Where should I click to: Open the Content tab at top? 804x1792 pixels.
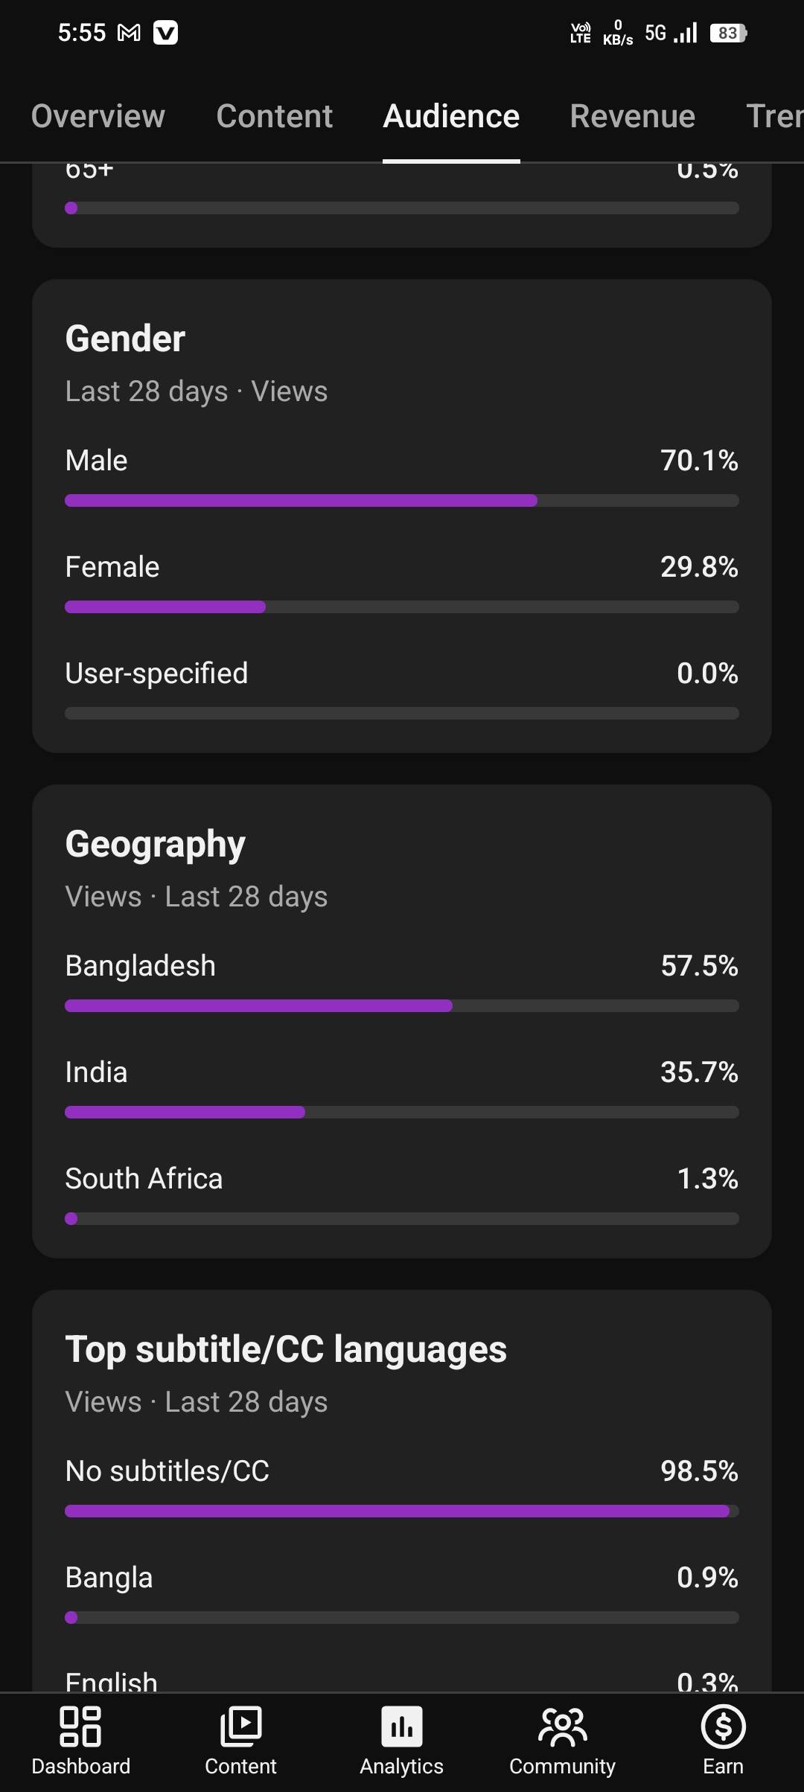(x=275, y=116)
